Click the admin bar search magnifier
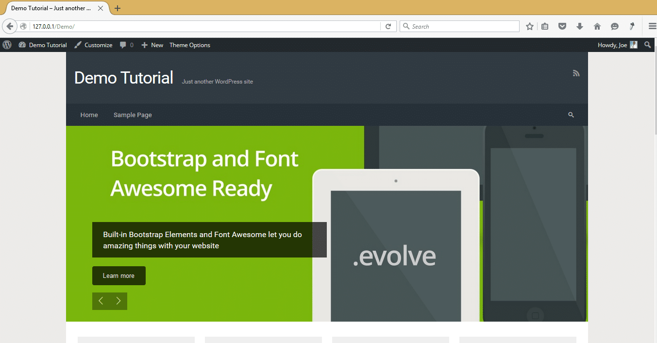657x343 pixels. (647, 45)
